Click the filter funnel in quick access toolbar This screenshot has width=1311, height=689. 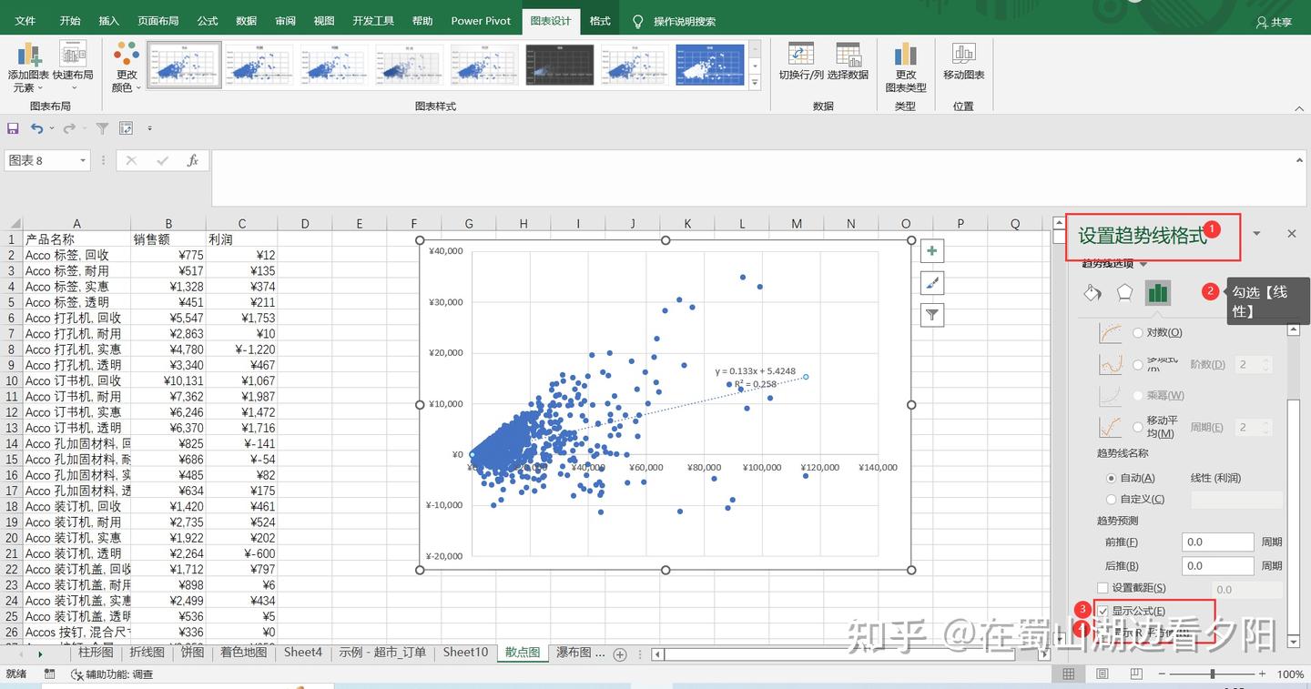point(102,128)
